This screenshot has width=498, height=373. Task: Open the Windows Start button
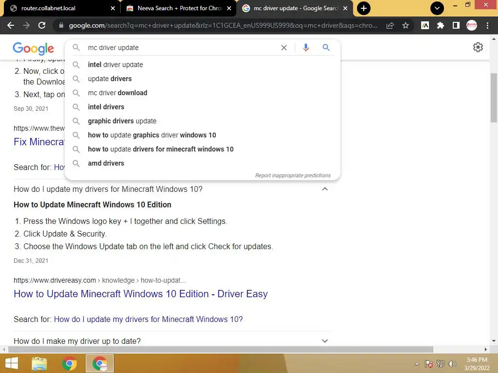12,363
